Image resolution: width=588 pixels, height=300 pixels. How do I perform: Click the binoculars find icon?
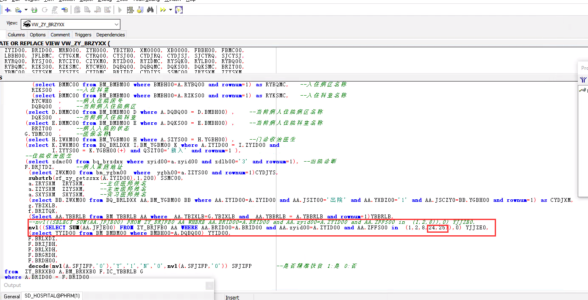click(x=150, y=10)
